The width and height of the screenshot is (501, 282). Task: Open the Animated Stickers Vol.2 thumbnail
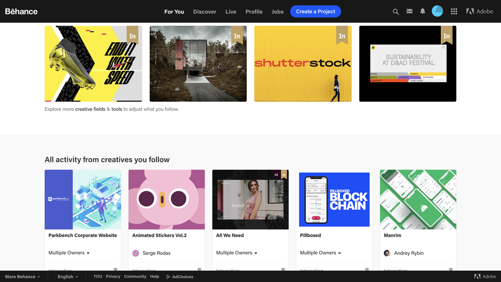point(166,199)
